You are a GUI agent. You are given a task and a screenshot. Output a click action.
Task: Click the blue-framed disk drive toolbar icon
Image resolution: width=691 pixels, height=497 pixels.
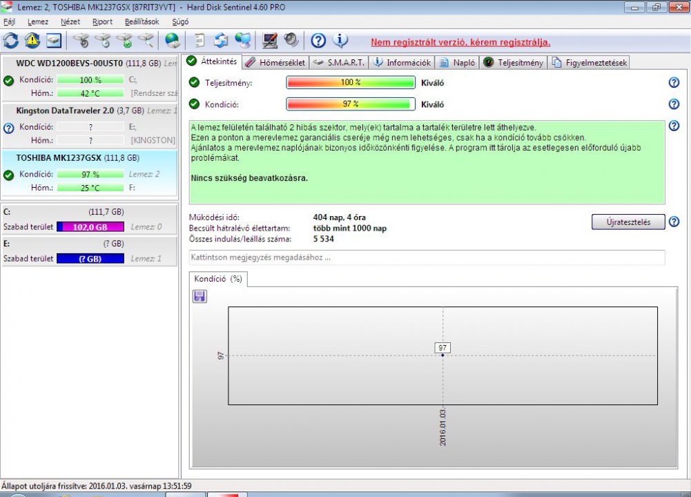pyautogui.click(x=54, y=41)
